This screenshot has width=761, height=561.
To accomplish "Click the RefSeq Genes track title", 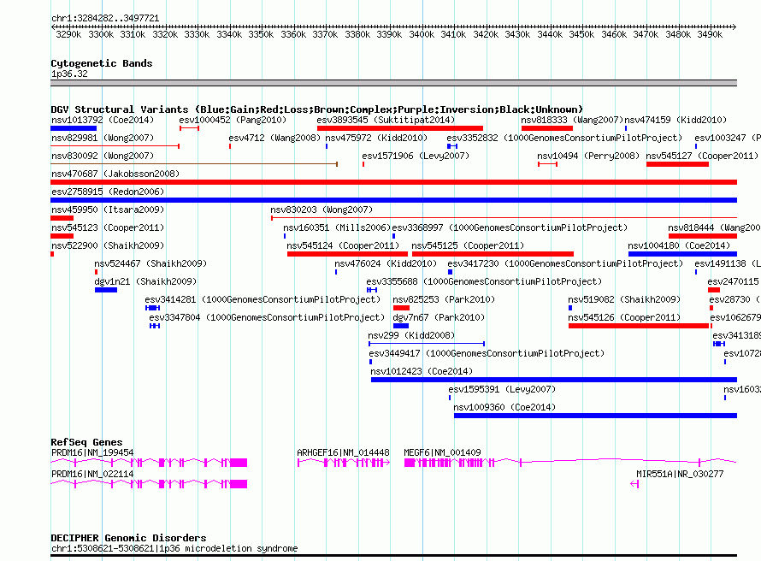I will [86, 442].
